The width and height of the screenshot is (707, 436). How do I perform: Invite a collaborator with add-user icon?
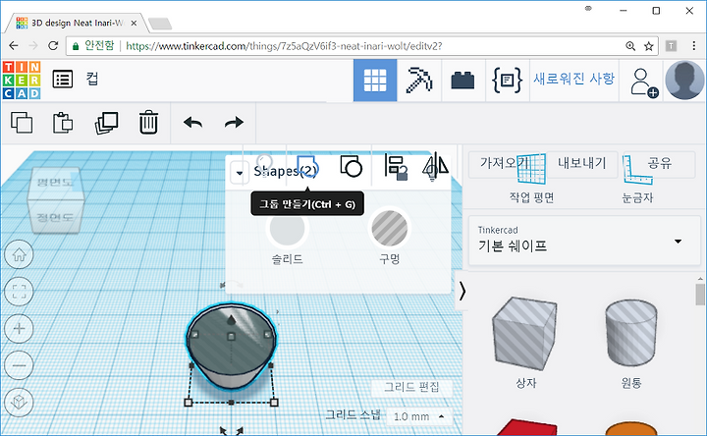[643, 82]
